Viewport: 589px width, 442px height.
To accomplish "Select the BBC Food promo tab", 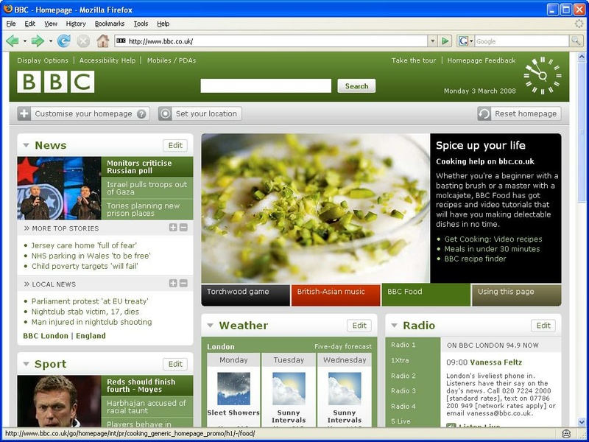I will (x=426, y=295).
